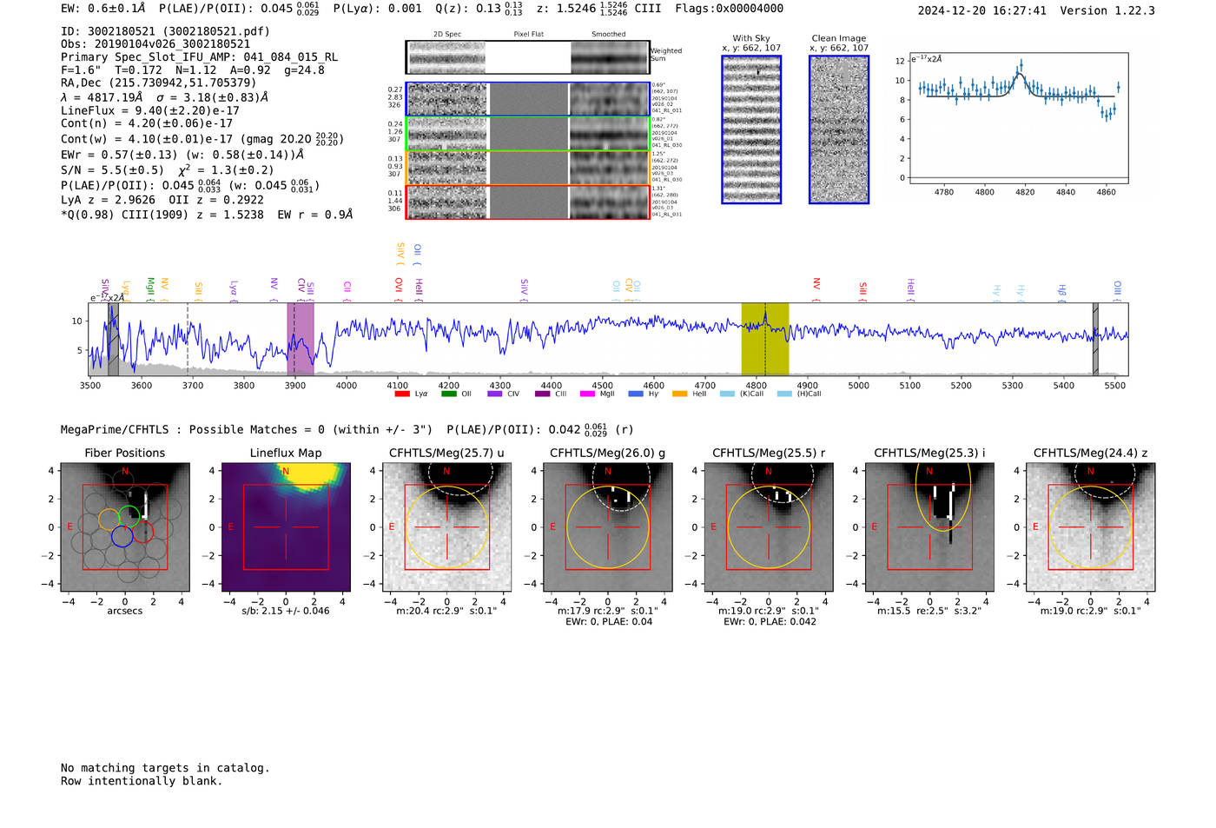Open the CFHTLS/Meg(26.0) g image

tap(608, 527)
